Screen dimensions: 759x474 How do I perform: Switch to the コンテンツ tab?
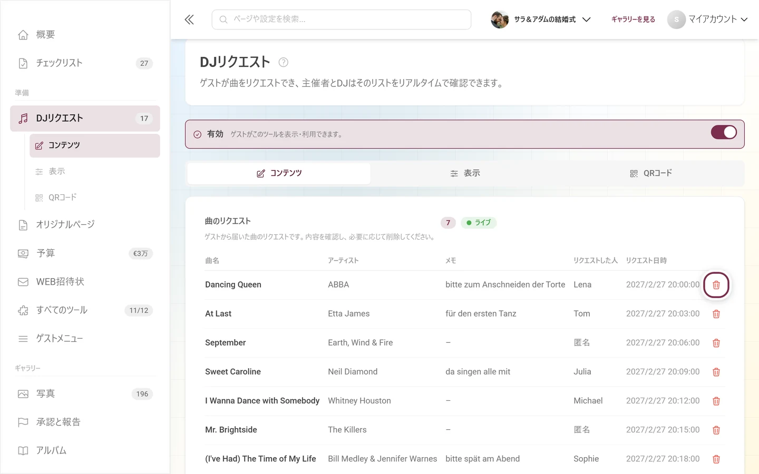pyautogui.click(x=279, y=173)
